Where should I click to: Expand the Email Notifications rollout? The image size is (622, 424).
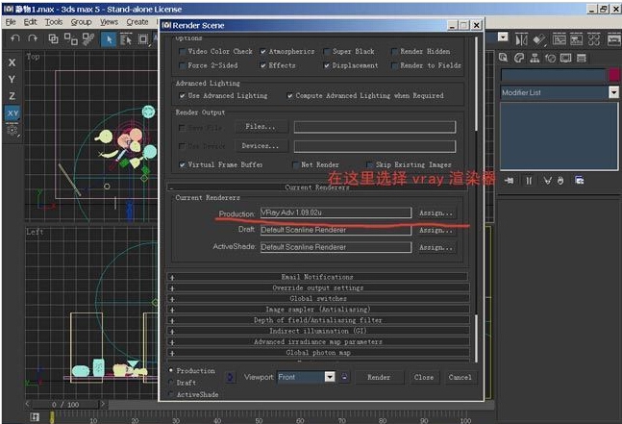click(318, 277)
